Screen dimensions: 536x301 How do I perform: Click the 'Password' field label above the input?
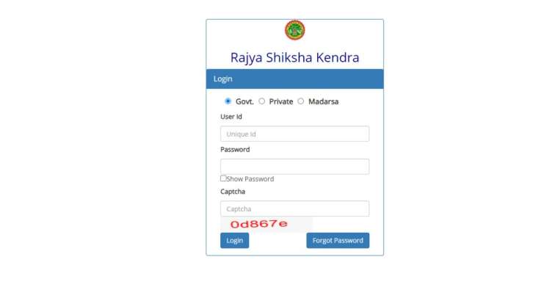[235, 150]
